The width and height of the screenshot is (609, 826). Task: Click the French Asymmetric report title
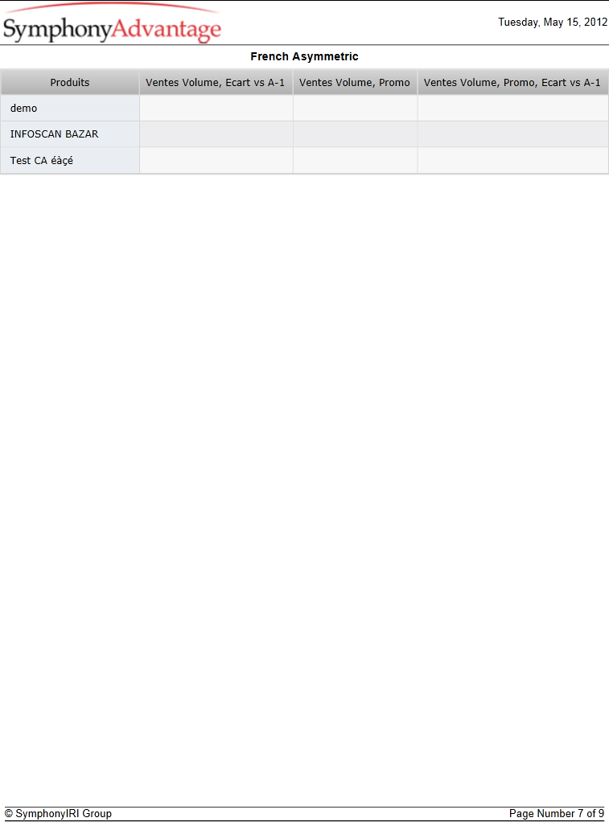(x=304, y=56)
